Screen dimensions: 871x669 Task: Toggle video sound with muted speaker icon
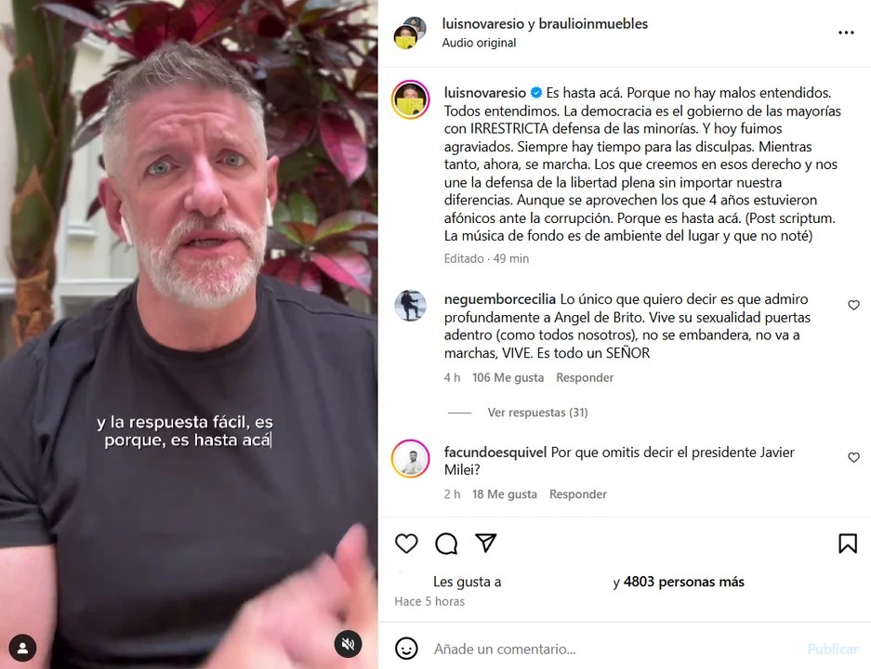[x=349, y=644]
